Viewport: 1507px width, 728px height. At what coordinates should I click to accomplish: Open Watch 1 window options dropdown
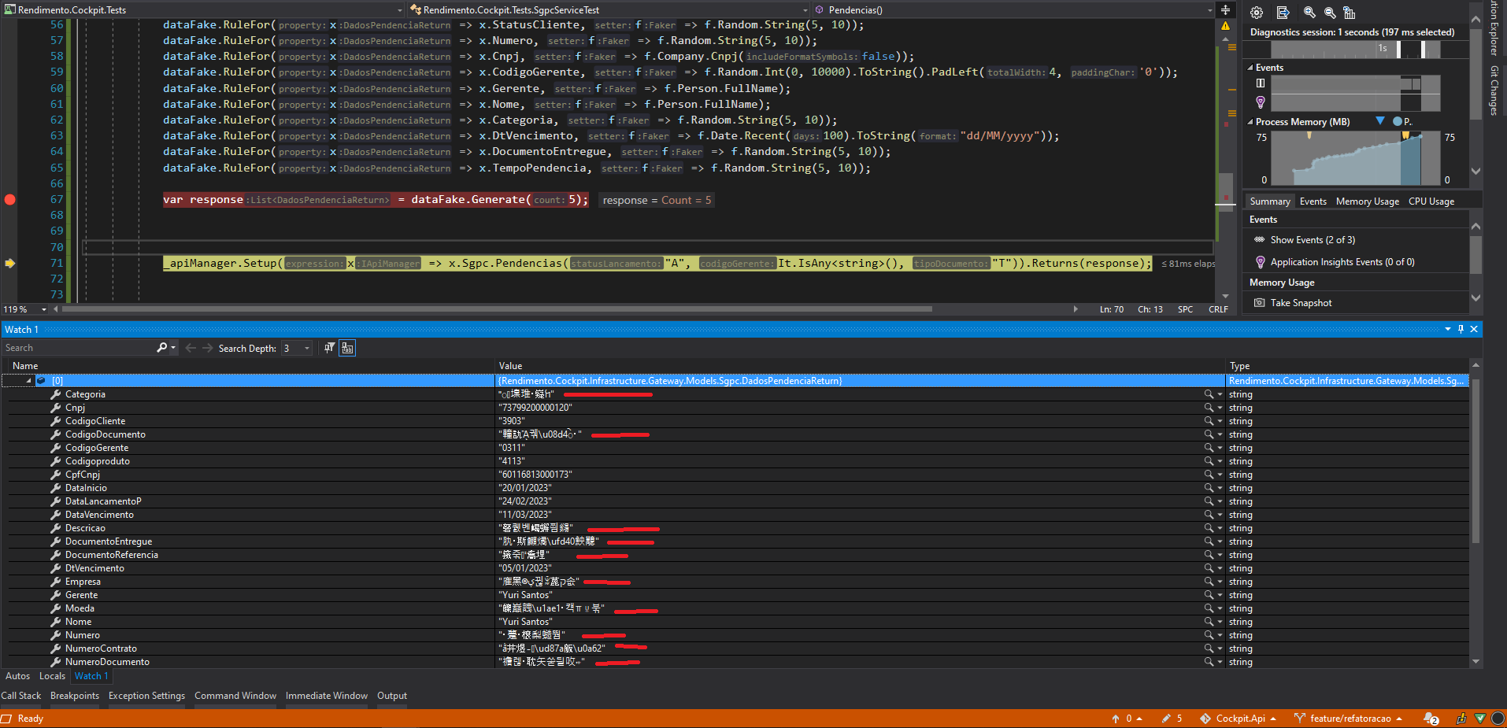coord(1448,329)
